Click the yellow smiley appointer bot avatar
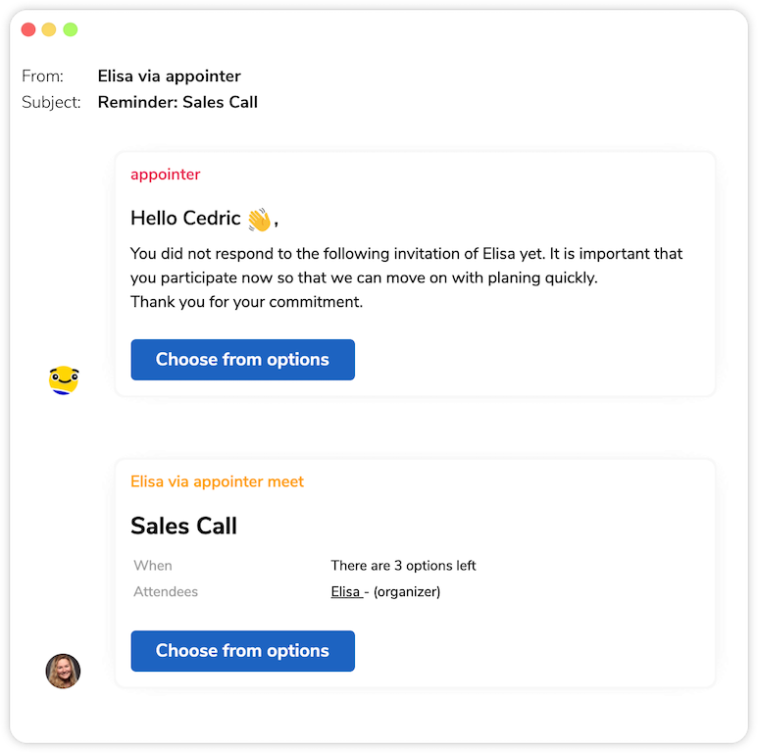Viewport: 758px width, 753px height. (64, 379)
